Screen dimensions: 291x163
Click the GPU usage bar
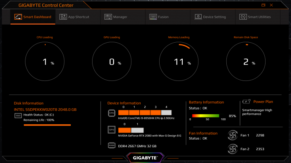[x=131, y=130]
